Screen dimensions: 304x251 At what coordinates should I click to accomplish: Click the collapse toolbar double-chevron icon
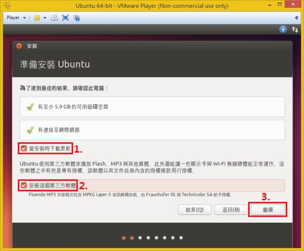(x=297, y=18)
